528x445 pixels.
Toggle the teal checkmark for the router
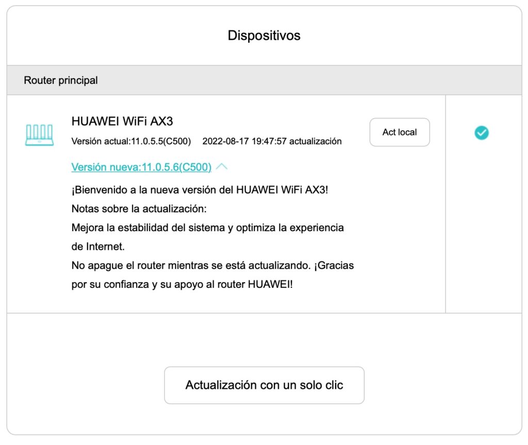pos(481,133)
